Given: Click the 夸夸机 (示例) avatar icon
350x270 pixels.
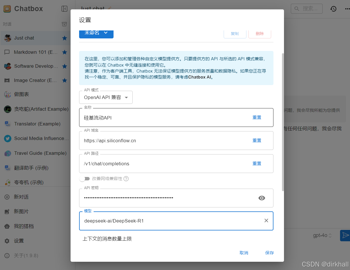Looking at the screenshot, I should 7,182.
